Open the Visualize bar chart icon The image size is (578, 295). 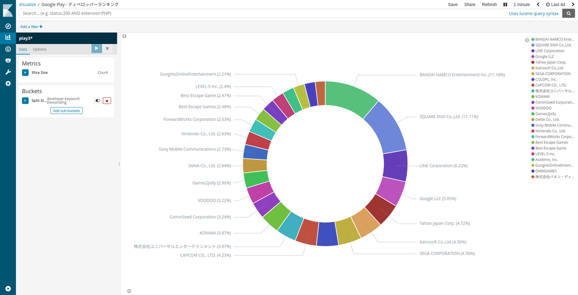click(8, 37)
